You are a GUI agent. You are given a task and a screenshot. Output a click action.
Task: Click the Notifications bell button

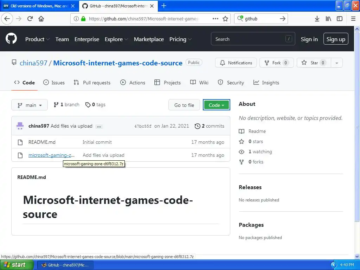(236, 63)
